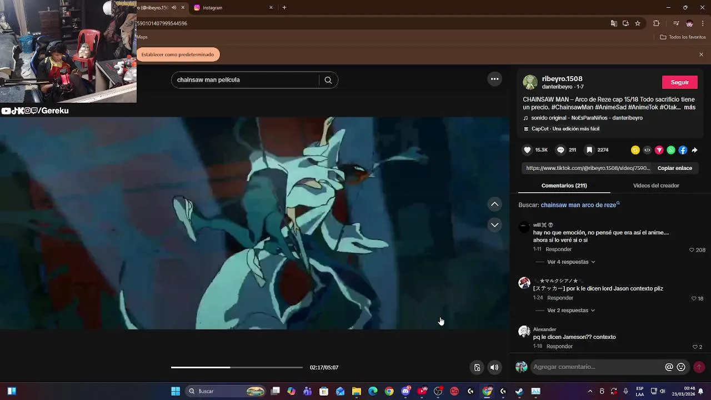Share the video on Facebook
The width and height of the screenshot is (711, 400).
(x=683, y=150)
